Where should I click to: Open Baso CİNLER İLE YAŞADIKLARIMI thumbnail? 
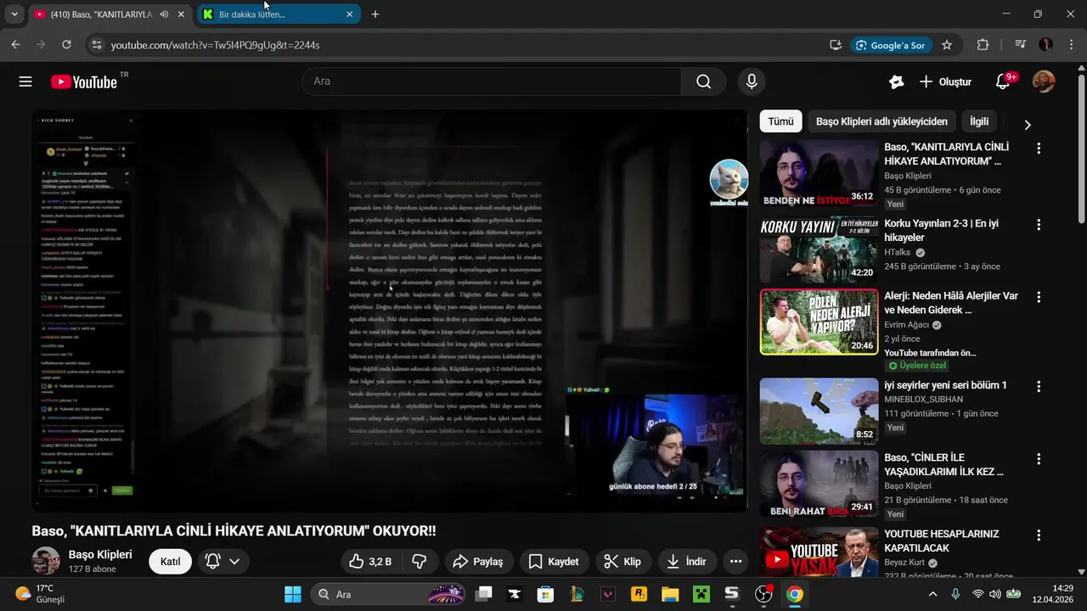(x=819, y=484)
